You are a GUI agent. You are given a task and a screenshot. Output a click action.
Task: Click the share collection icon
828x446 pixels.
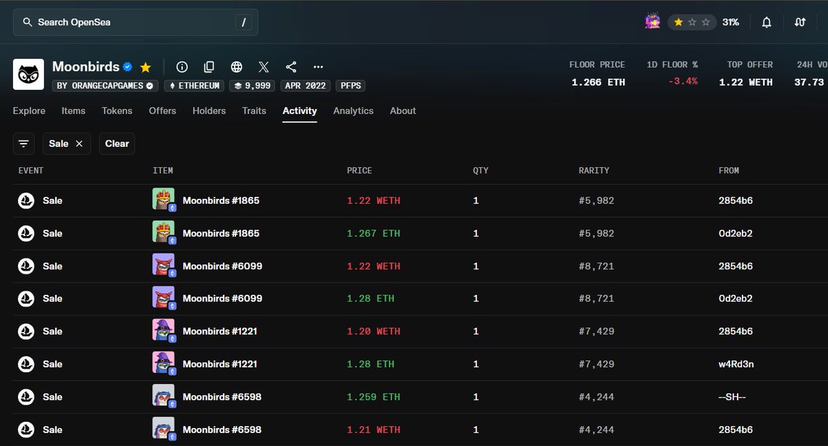[x=291, y=67]
